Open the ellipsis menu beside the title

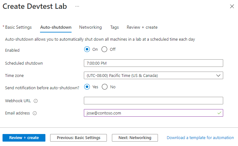pyautogui.click(x=77, y=6)
